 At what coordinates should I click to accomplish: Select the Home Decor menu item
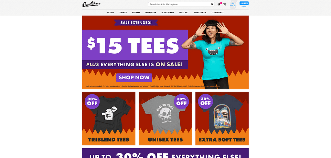click(200, 13)
